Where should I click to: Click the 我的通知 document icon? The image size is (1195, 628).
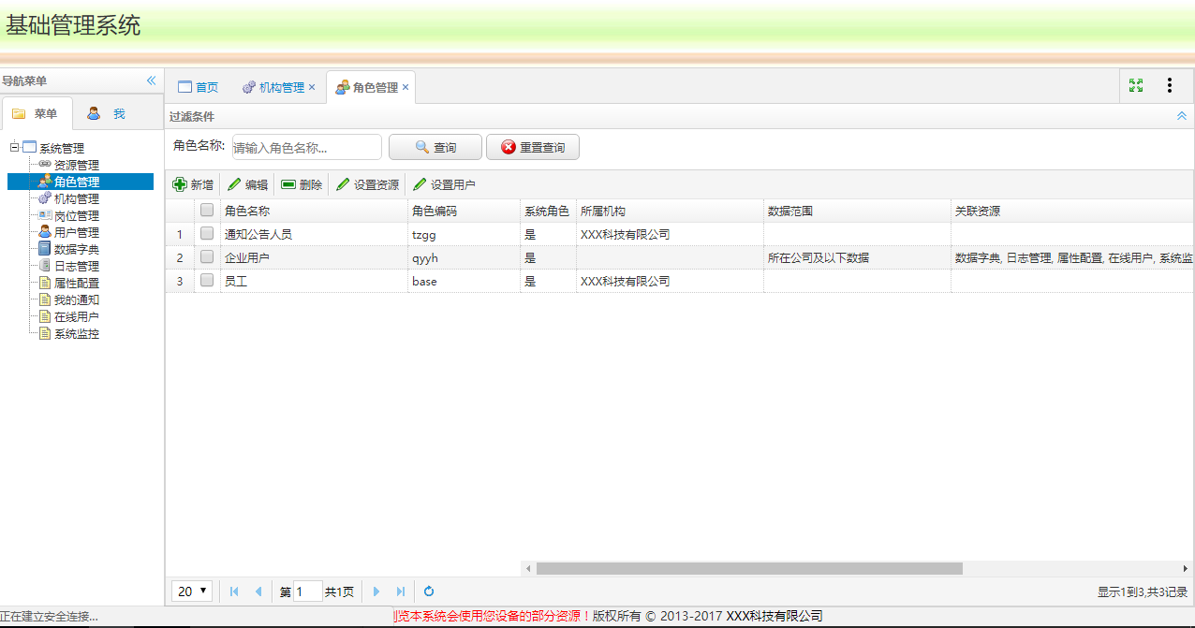45,299
